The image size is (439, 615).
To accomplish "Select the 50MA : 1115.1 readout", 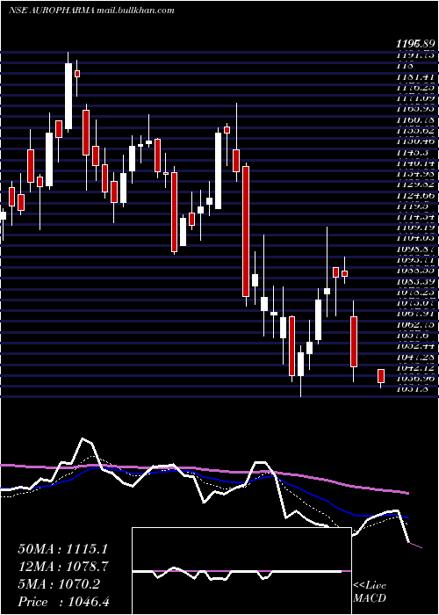I will click(x=62, y=549).
